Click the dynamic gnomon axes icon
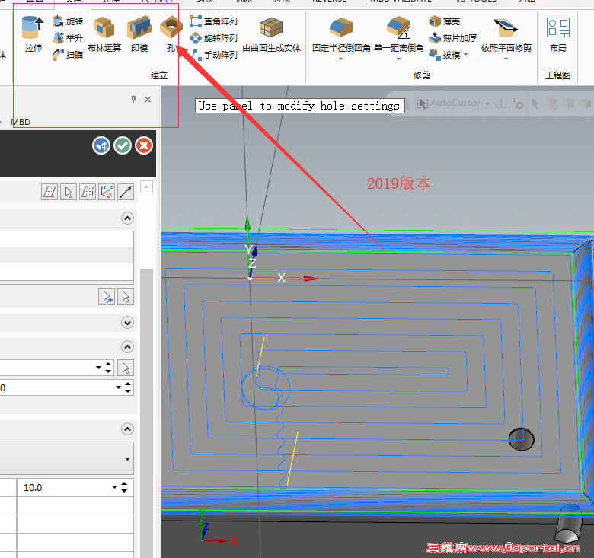 click(107, 192)
